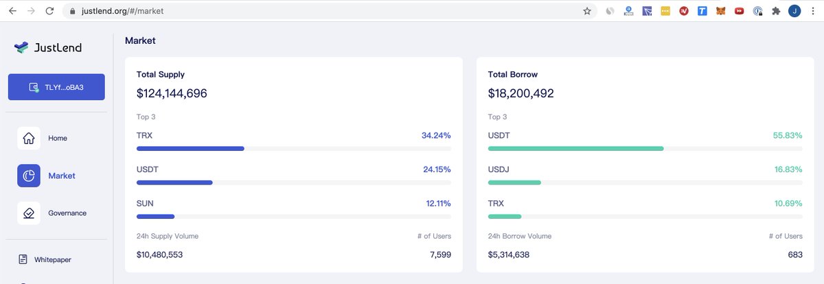The height and width of the screenshot is (284, 824).
Task: Focus the justlend.org address bar
Action: click(330, 11)
